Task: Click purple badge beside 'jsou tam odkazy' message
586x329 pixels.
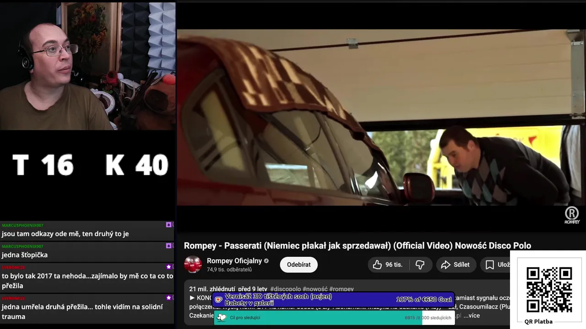Action: point(169,225)
